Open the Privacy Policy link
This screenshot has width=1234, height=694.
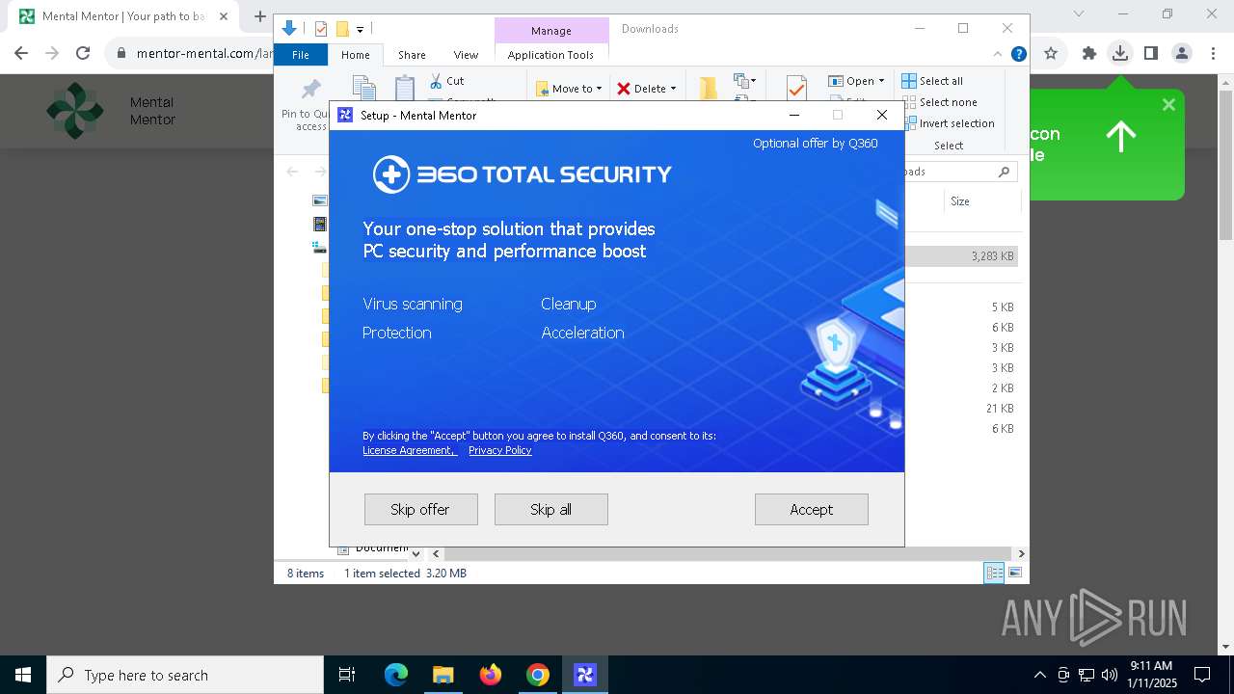[499, 450]
